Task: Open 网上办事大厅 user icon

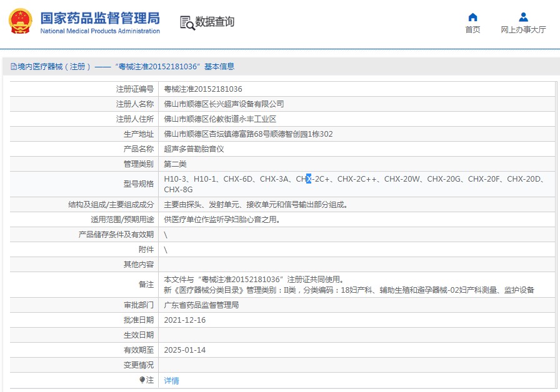Action: pos(523,17)
